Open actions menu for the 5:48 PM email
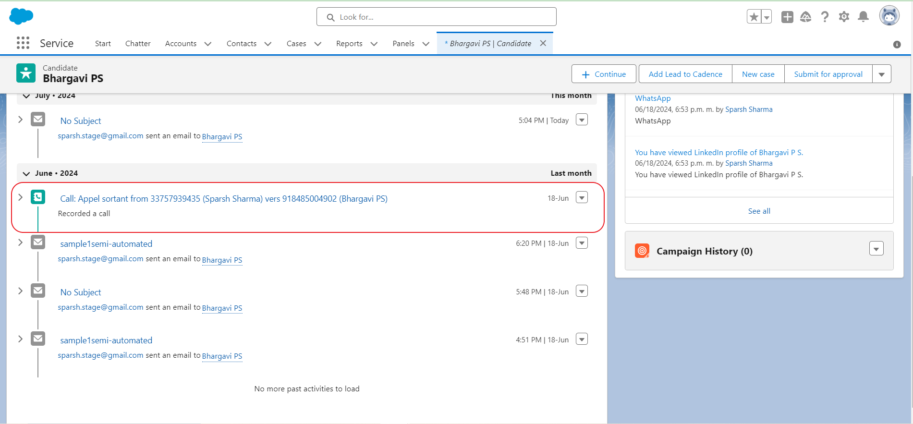 582,291
